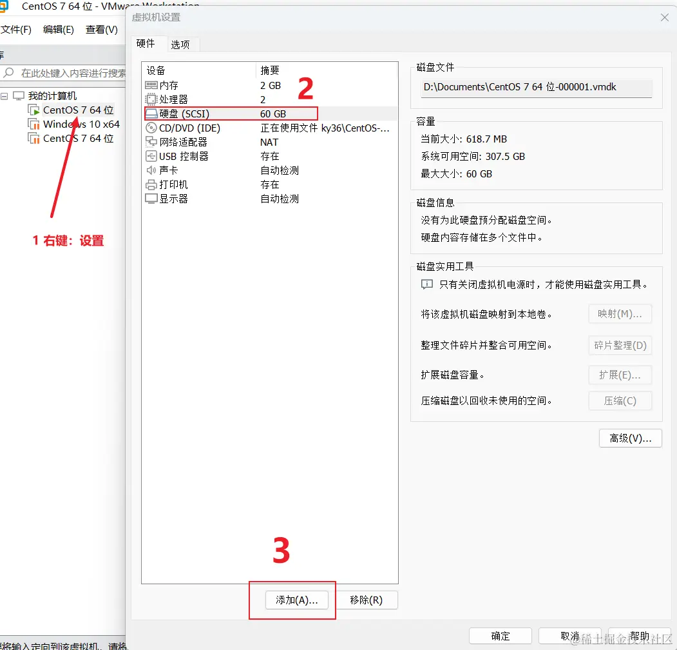The width and height of the screenshot is (677, 650).
Task: Select the CD/DVD (IDE) row label
Action: [189, 128]
